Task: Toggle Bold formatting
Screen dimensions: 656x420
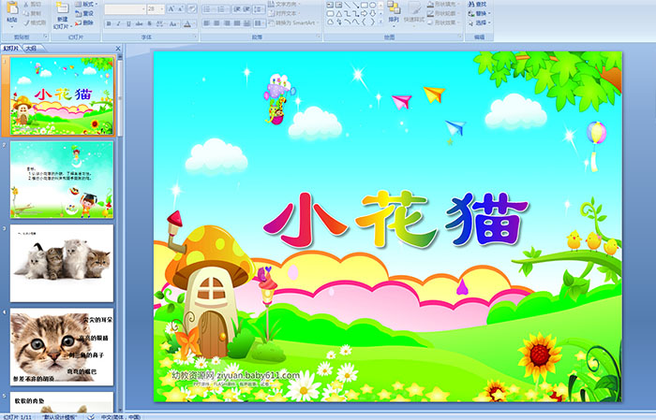Action: point(109,23)
